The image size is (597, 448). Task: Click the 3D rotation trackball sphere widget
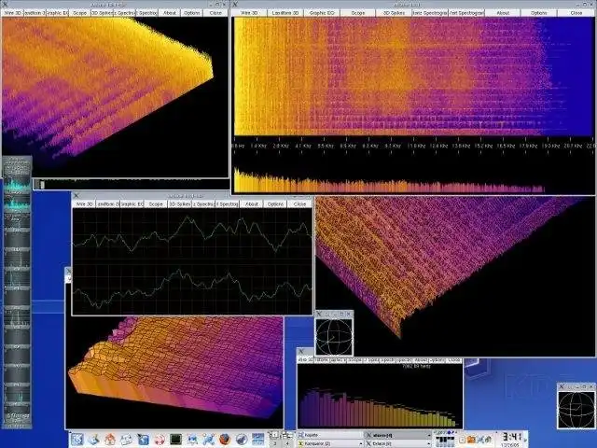pyautogui.click(x=334, y=337)
